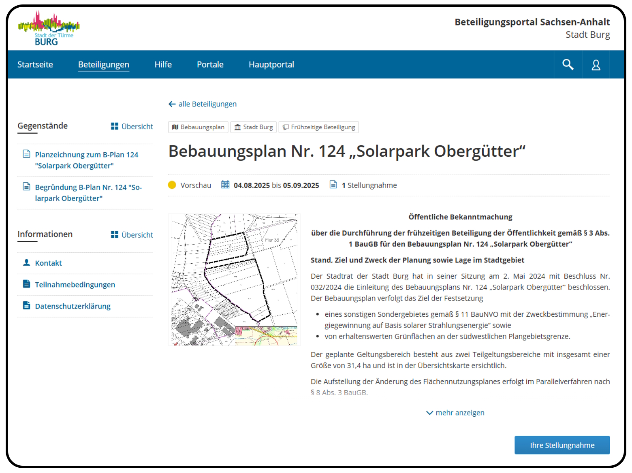632x473 pixels.
Task: Go to Startseite in the navigation bar
Action: click(35, 64)
